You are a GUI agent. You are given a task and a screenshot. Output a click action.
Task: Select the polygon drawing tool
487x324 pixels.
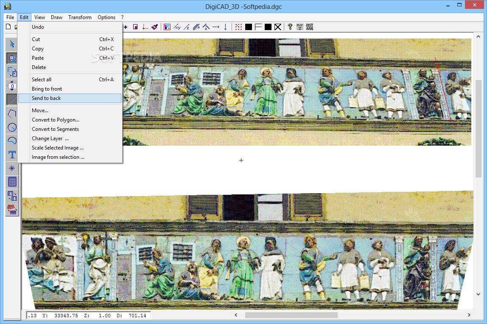[12, 114]
